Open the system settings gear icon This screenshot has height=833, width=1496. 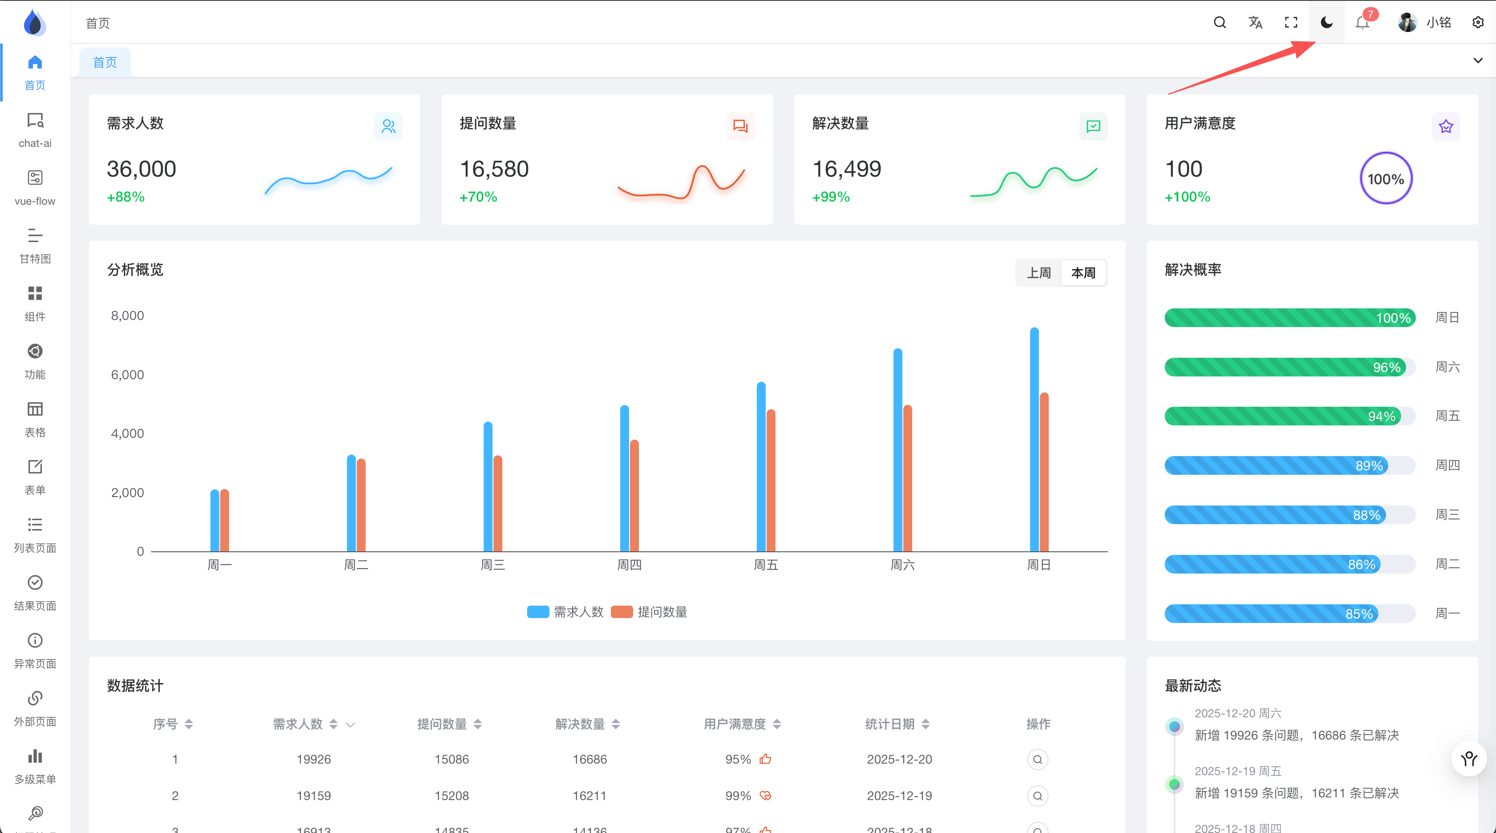(x=1478, y=23)
